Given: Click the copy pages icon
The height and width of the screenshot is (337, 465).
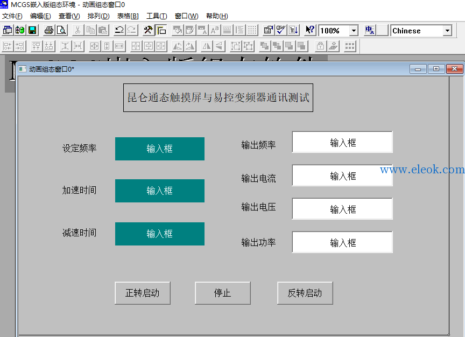Looking at the screenshot, I should tap(90, 30).
